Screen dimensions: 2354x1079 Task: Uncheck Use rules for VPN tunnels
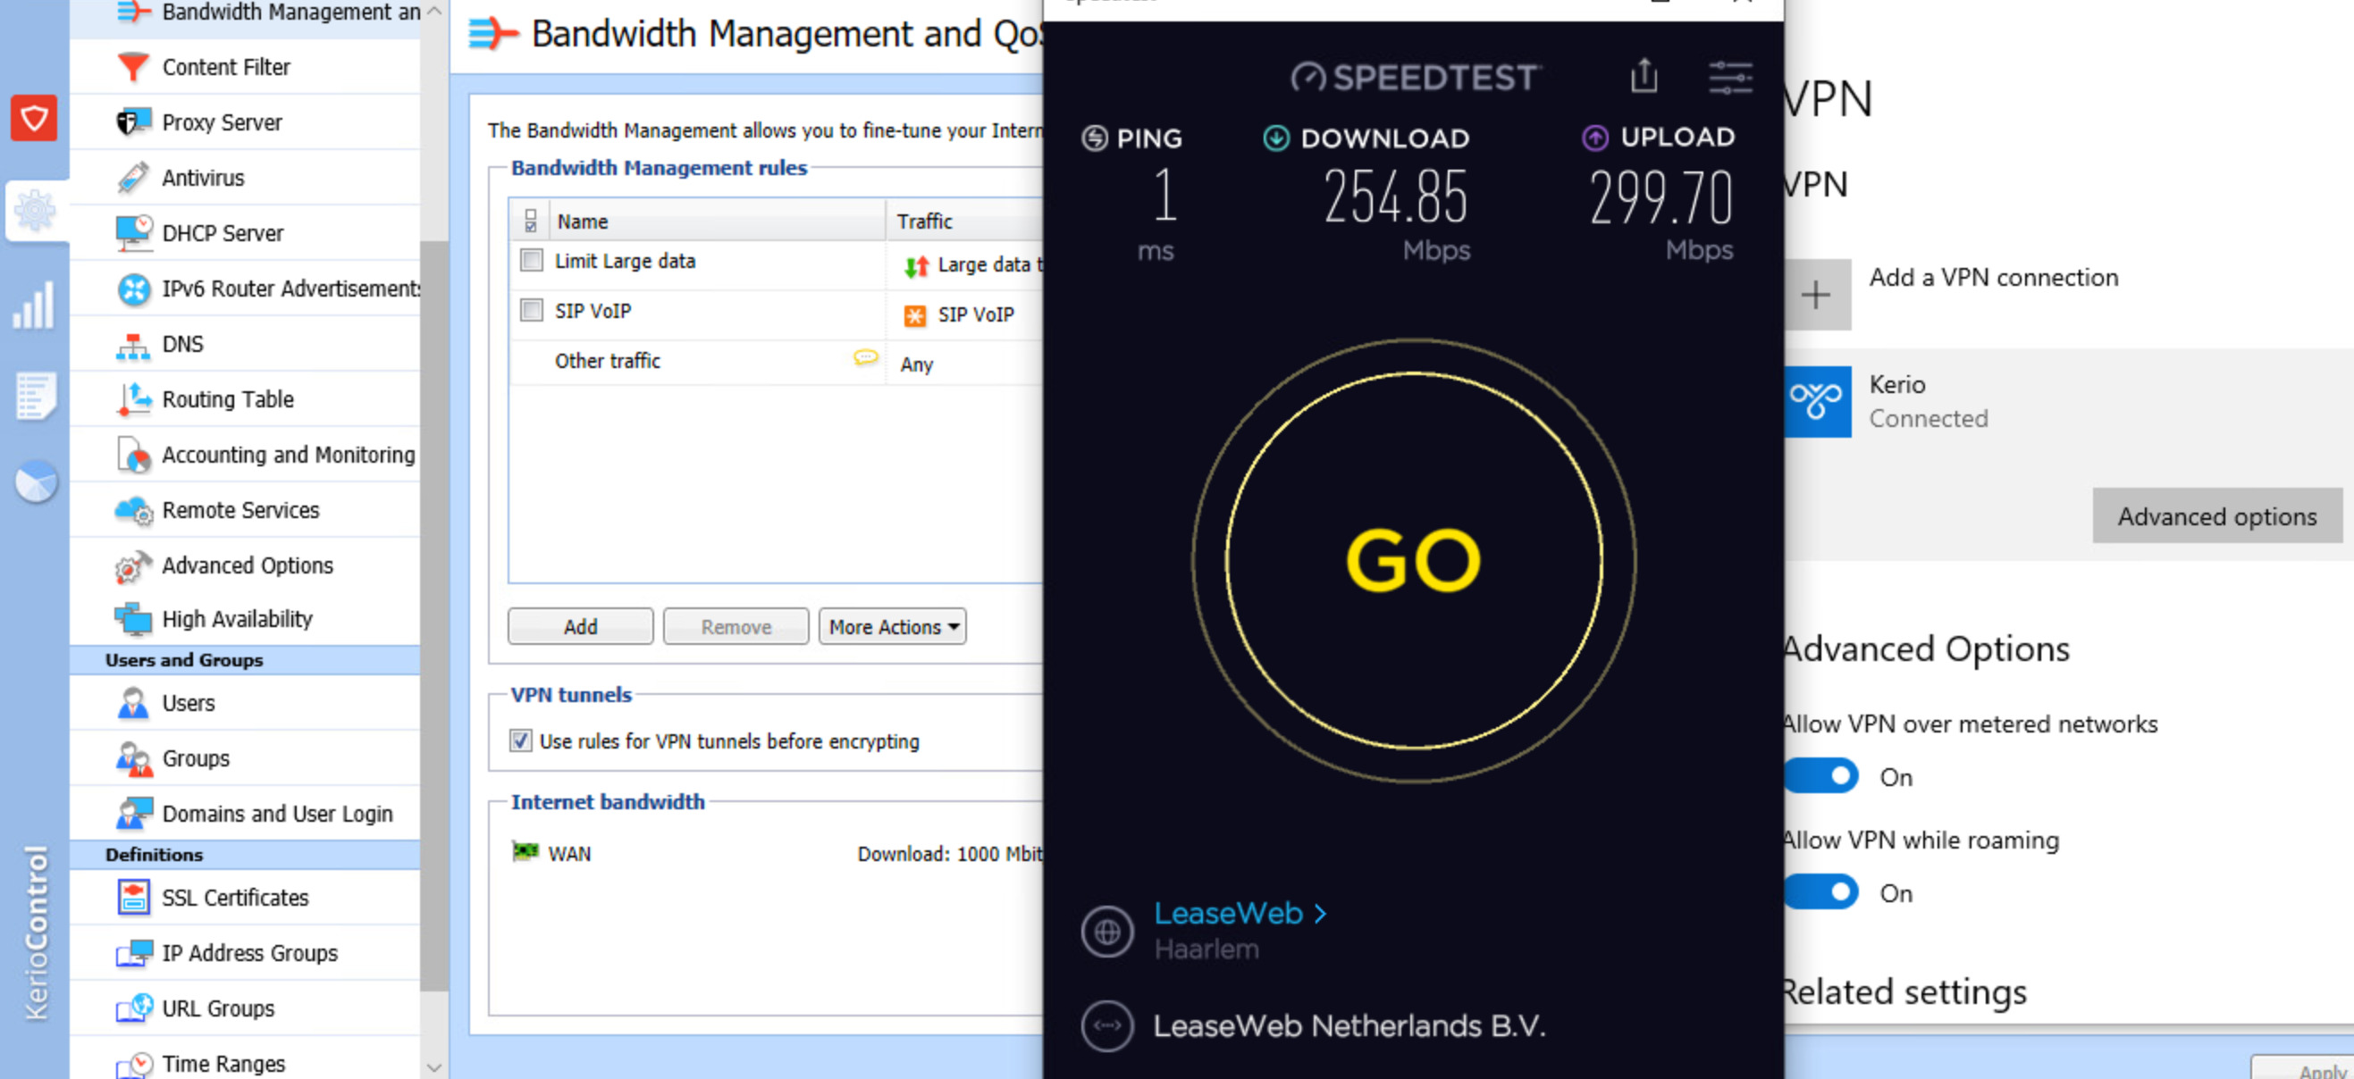[521, 740]
